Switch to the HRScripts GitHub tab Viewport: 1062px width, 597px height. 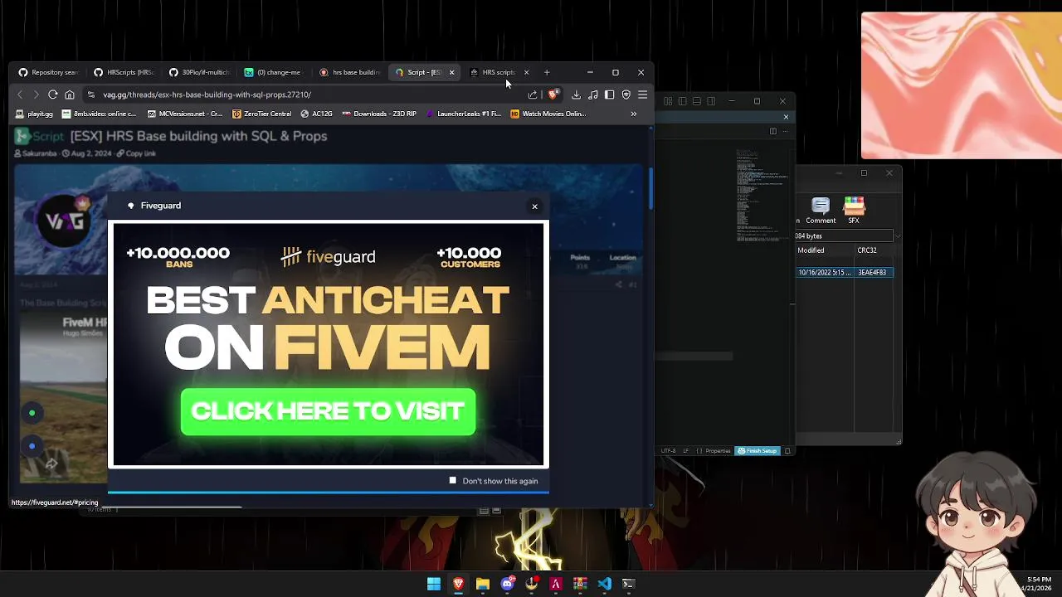[x=123, y=72]
